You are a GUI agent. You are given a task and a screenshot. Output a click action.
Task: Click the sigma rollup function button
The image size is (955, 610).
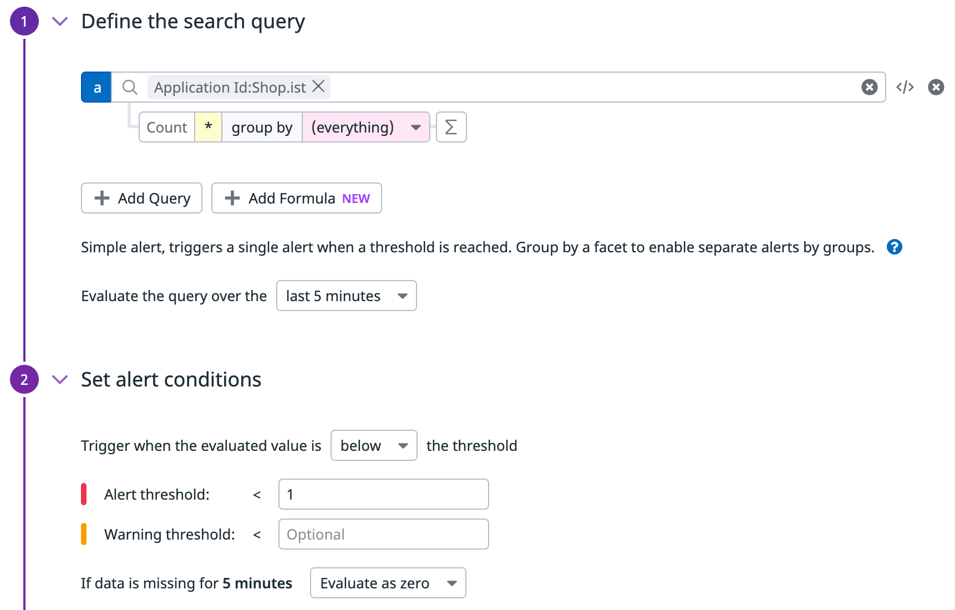tap(451, 128)
